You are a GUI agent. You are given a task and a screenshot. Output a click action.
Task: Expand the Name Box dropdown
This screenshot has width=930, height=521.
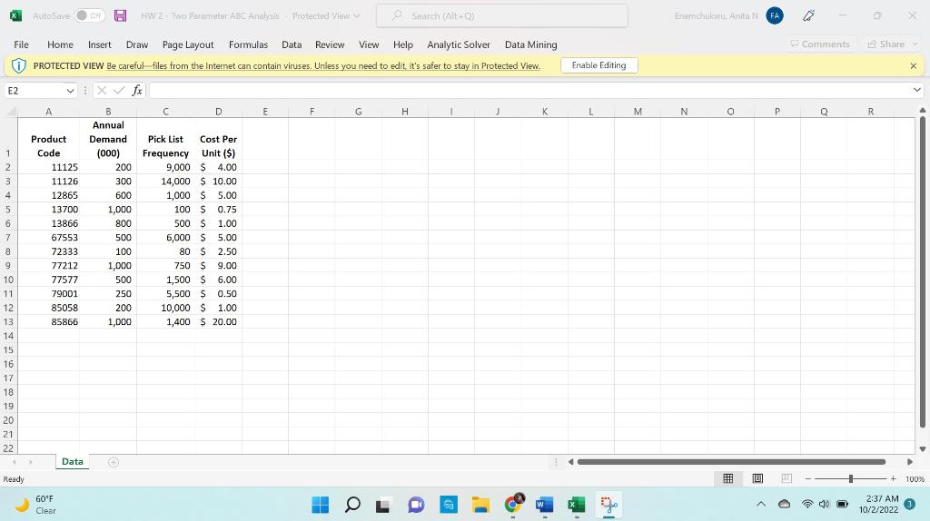(x=70, y=91)
